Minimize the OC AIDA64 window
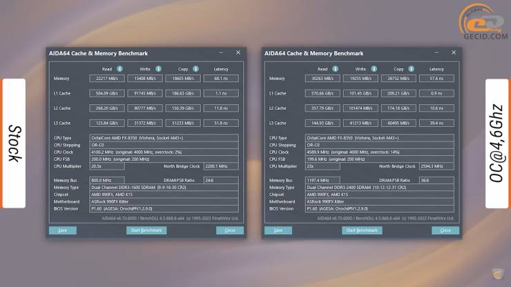 coord(436,52)
